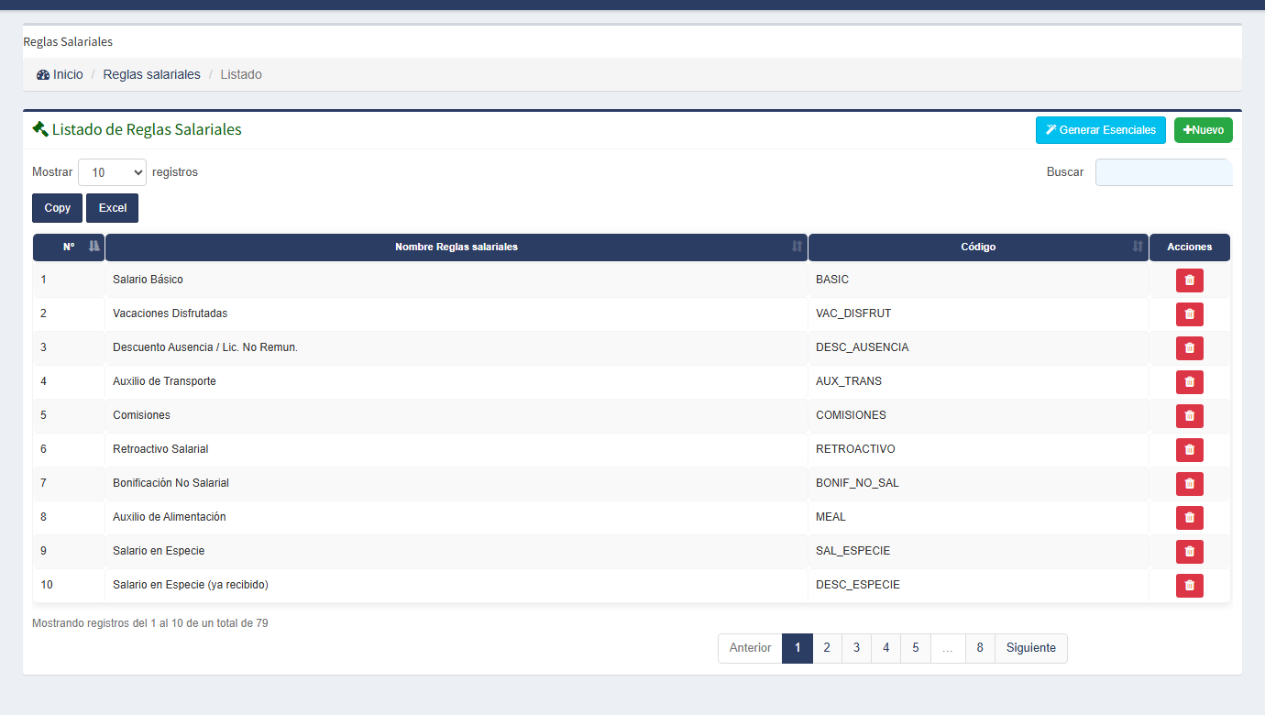Screen dimensions: 1265x715
Task: Go to page 8
Action: coord(980,648)
